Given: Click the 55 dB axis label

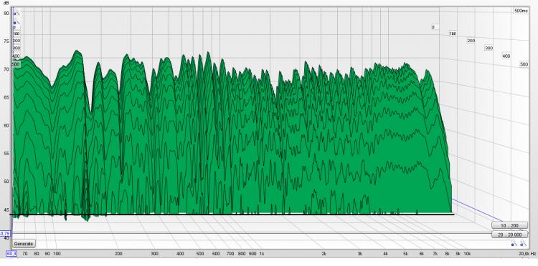Looking at the screenshot, I should (x=6, y=154).
